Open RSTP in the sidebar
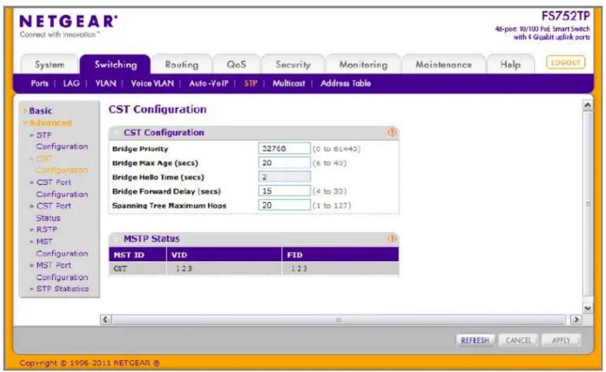 click(46, 229)
